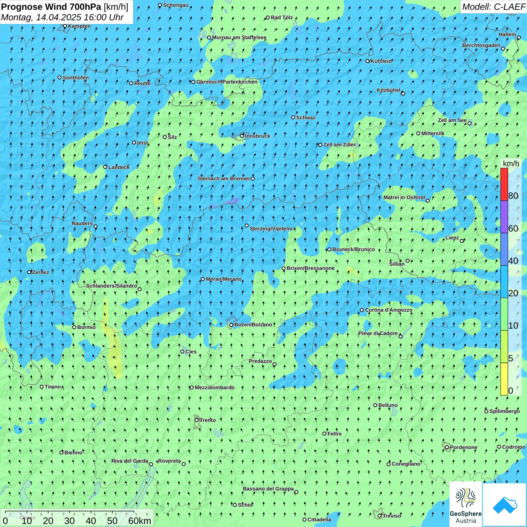Select the Zell am See marker

469,123
